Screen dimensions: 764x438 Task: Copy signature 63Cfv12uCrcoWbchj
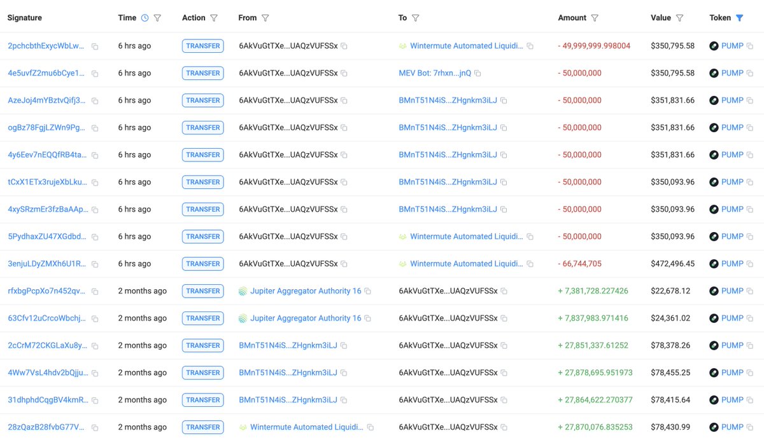pyautogui.click(x=95, y=319)
